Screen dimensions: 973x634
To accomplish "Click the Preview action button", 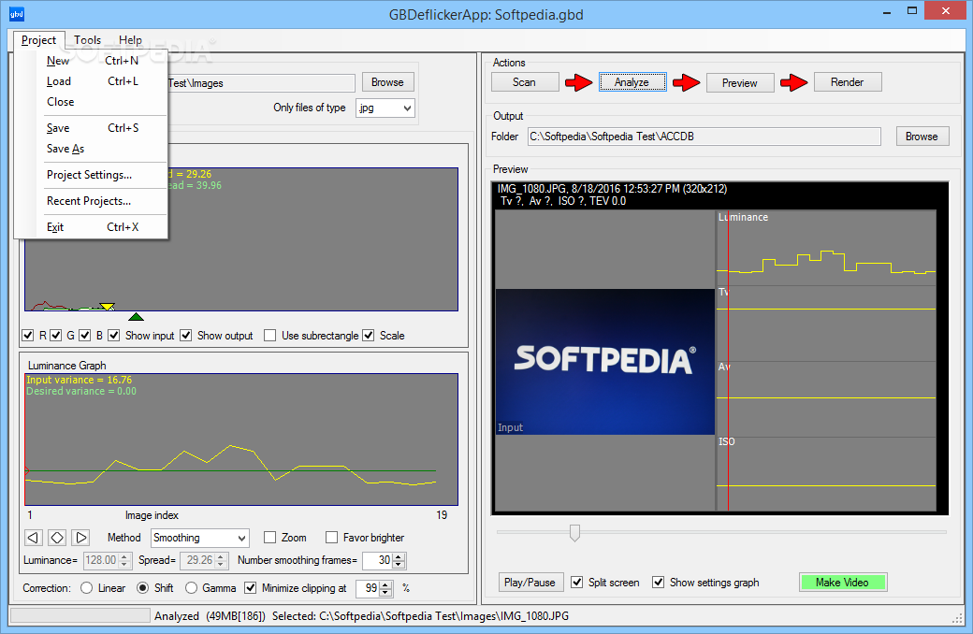I will coord(740,83).
